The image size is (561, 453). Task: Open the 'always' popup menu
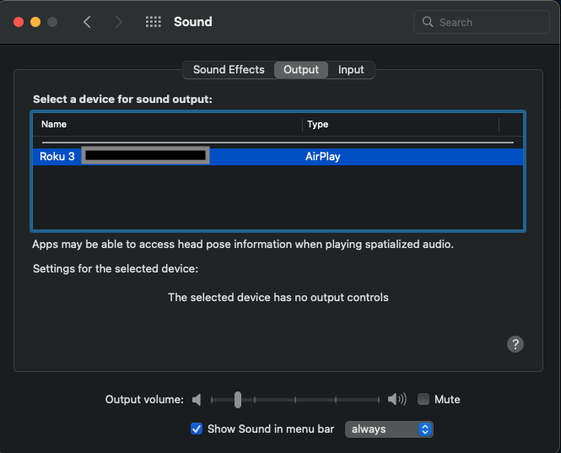tap(389, 429)
